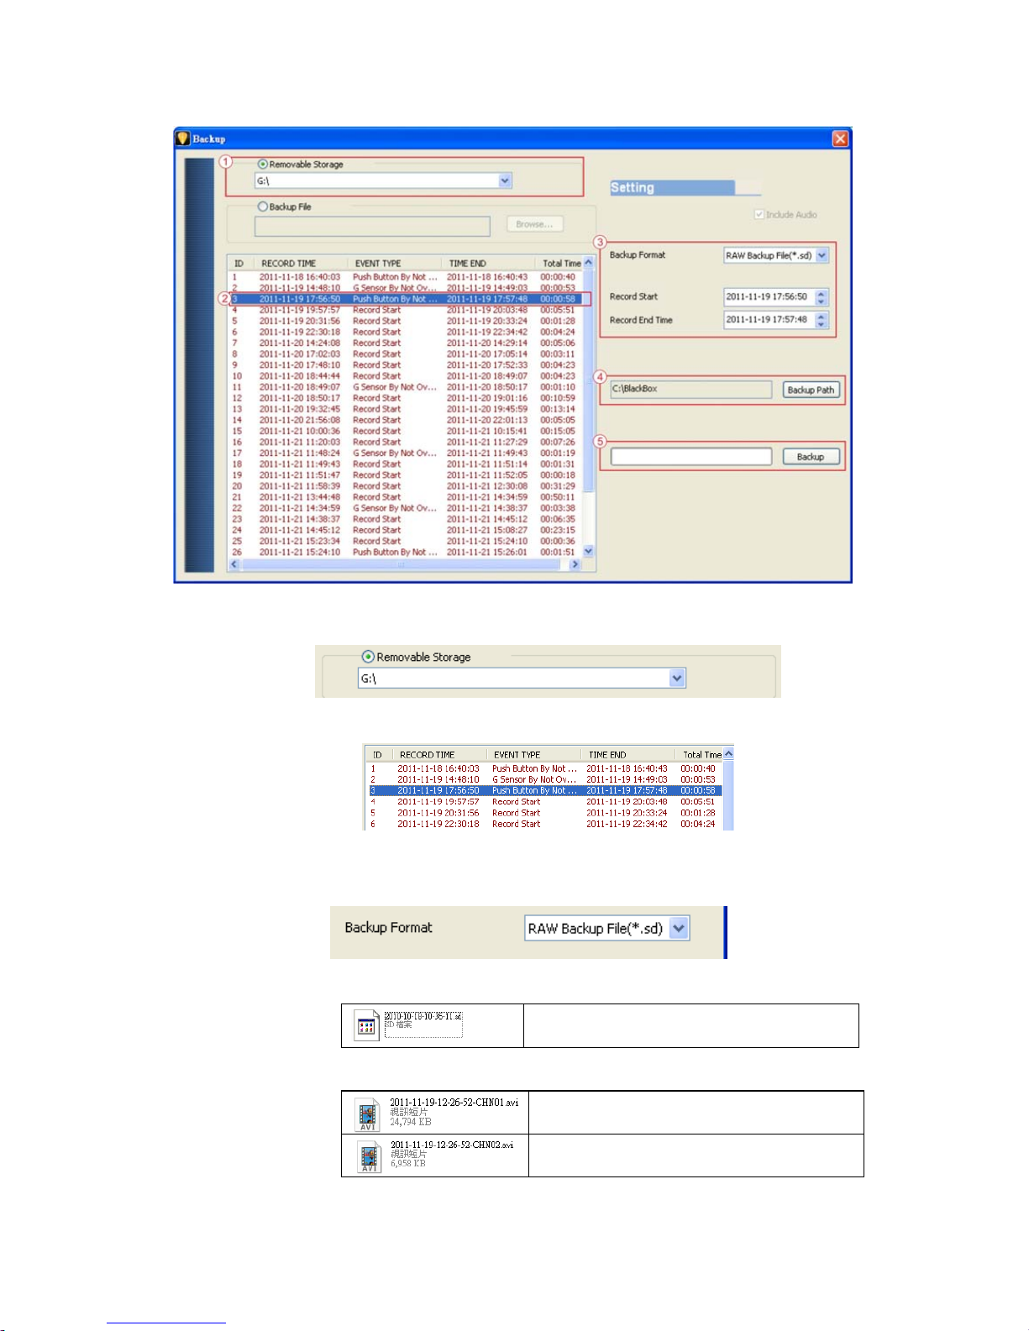Click the 2011-11-19-12-26-52-CHN01.avi file icon
1029x1331 pixels.
click(x=367, y=1114)
